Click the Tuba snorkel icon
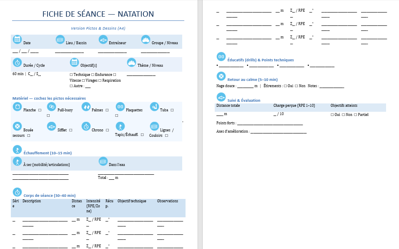This screenshot has height=249, width=399. pos(154,107)
